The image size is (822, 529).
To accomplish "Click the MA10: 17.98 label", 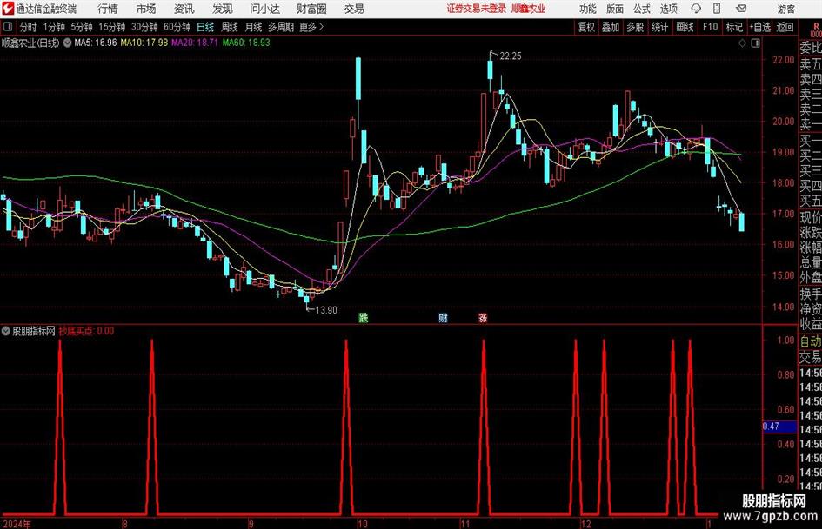I will [144, 43].
